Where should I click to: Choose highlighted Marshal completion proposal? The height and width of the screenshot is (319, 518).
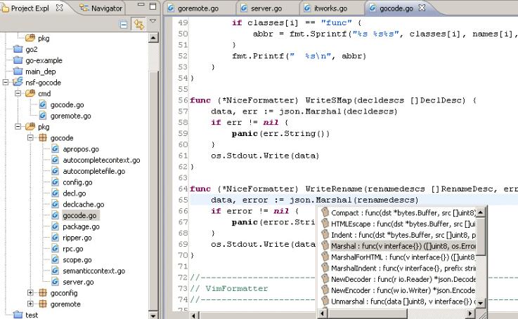click(398, 246)
